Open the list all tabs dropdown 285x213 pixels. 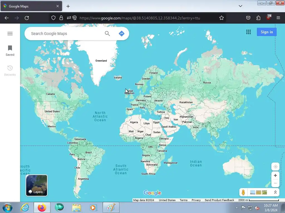(240, 6)
